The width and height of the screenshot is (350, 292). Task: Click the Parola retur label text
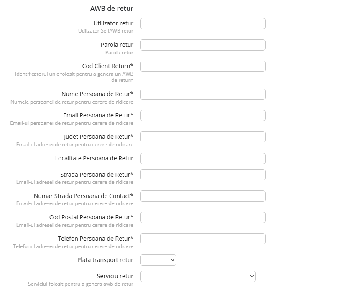pyautogui.click(x=117, y=45)
